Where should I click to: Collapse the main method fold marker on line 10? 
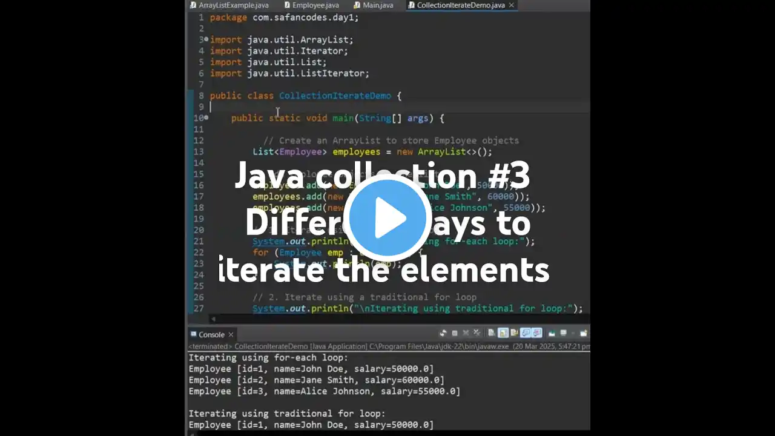coord(206,117)
